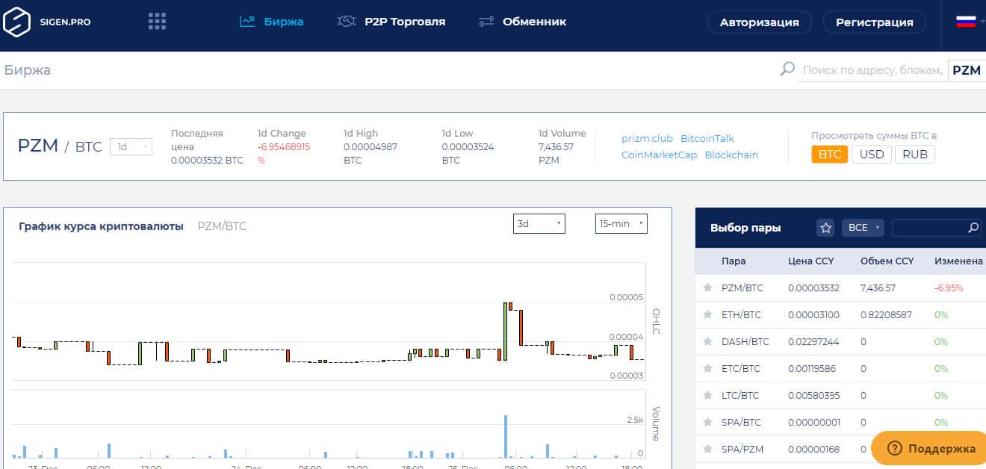Open the CoinMarketCap link
Viewport: 986px width, 469px height.
(659, 155)
